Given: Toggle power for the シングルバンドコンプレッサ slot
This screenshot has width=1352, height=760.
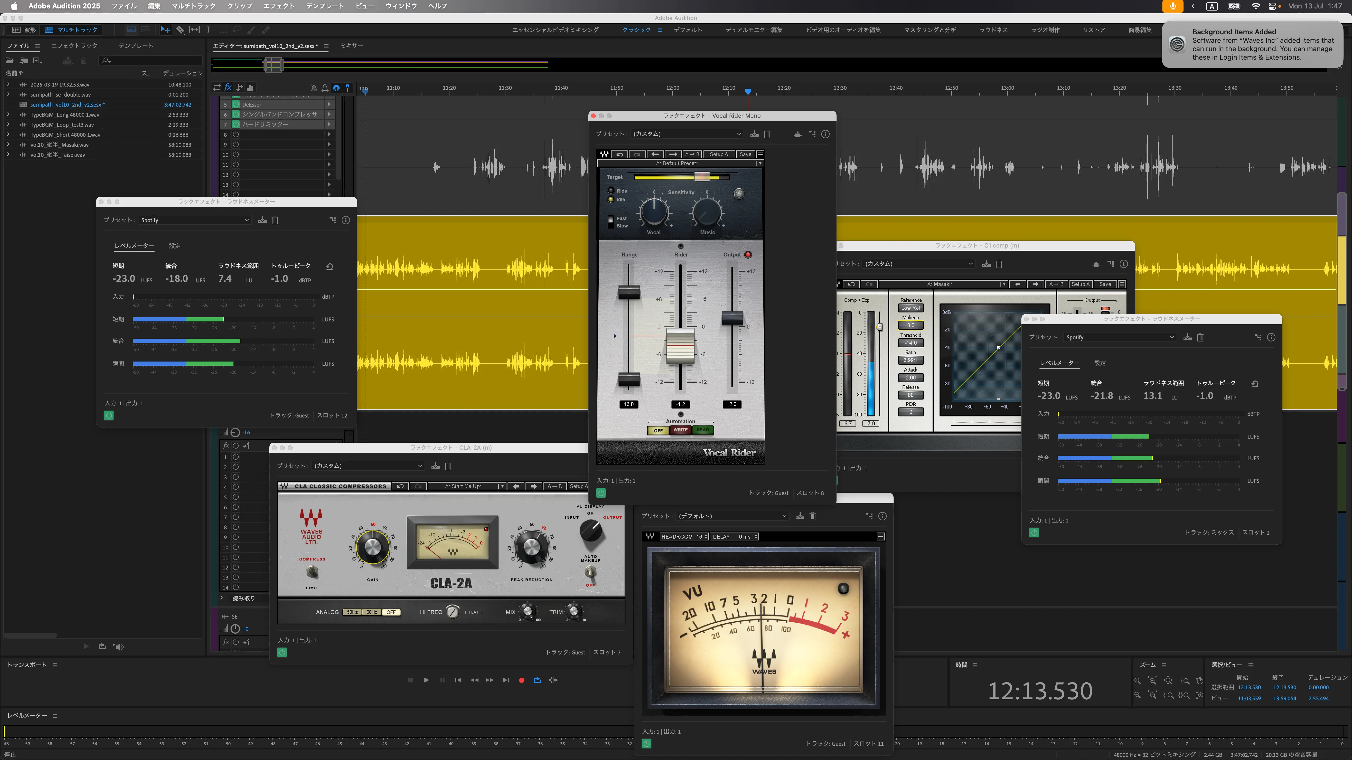Looking at the screenshot, I should pyautogui.click(x=236, y=114).
